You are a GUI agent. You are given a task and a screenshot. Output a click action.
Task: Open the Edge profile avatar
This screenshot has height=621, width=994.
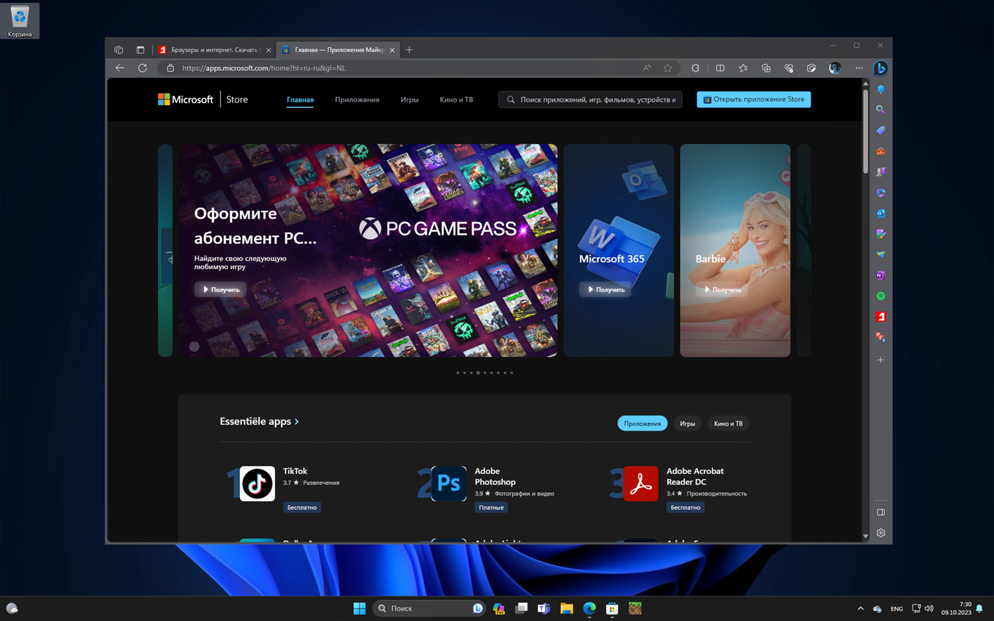[835, 68]
